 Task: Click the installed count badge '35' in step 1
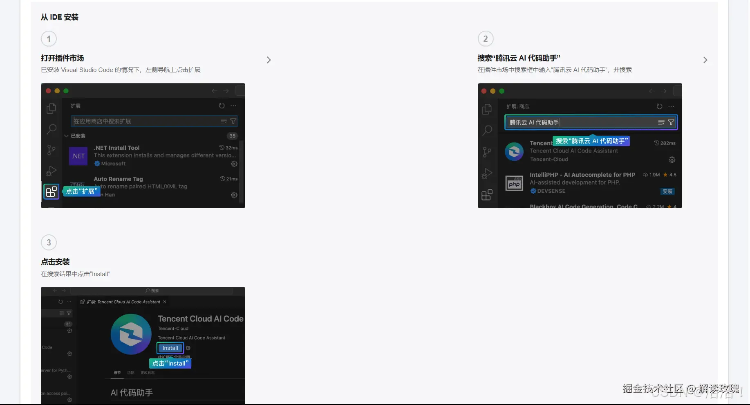click(x=233, y=136)
